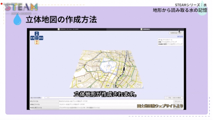Viewport: 213px width, 121px height.
Task: Click the VRML description フルカラーの3Dプリンタ用のデータです
Action: point(72,105)
